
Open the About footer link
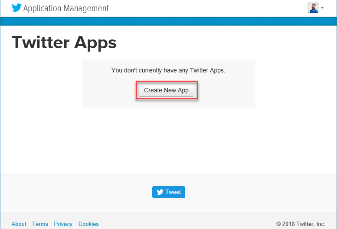[19, 224]
